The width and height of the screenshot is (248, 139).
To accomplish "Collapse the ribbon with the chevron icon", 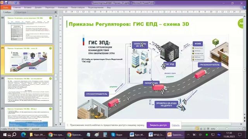I will (240, 7).
